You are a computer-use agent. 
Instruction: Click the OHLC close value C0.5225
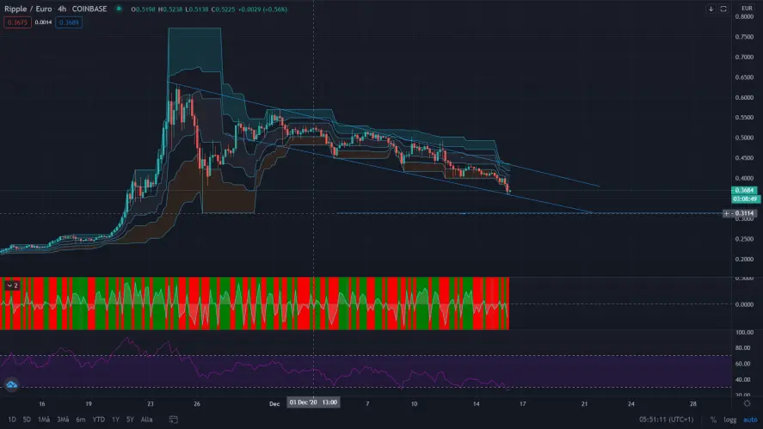[224, 9]
